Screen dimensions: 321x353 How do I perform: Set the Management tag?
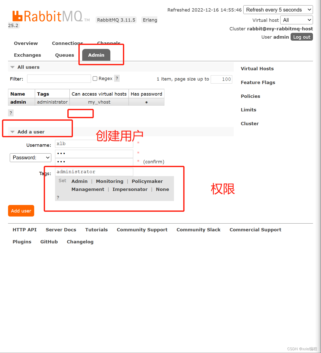tap(88, 189)
